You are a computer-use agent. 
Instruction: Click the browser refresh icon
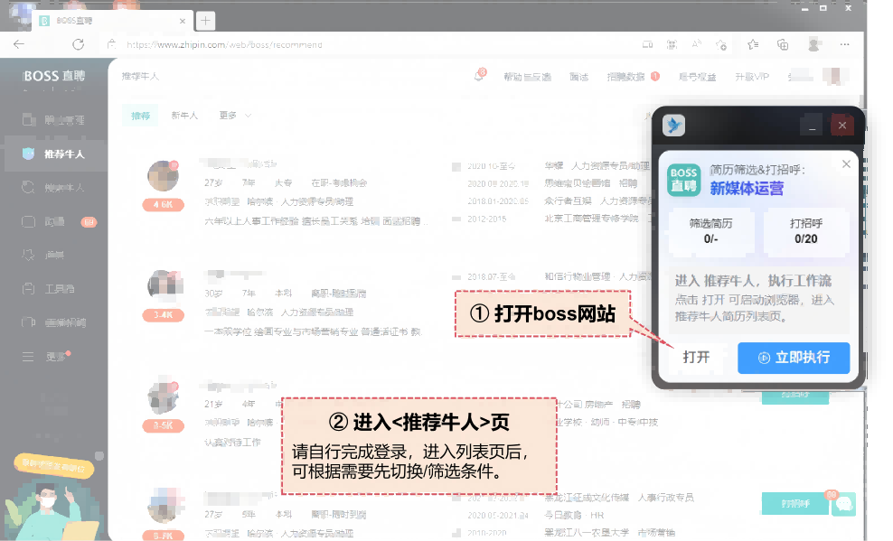[x=79, y=44]
